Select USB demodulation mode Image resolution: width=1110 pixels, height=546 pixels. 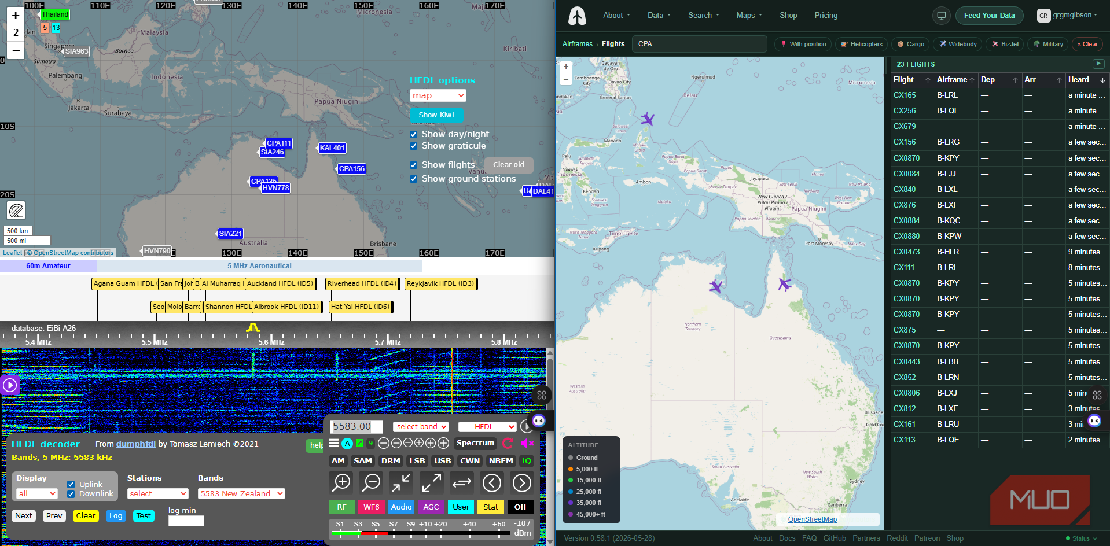pos(442,461)
